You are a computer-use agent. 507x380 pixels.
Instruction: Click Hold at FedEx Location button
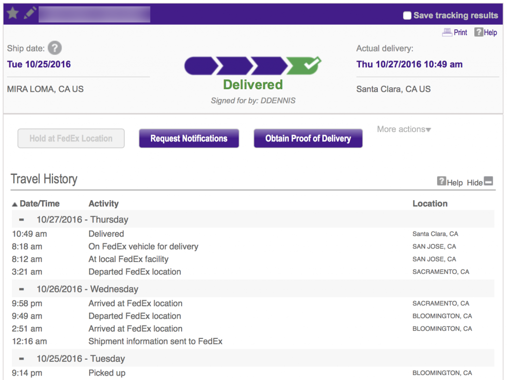pyautogui.click(x=71, y=139)
